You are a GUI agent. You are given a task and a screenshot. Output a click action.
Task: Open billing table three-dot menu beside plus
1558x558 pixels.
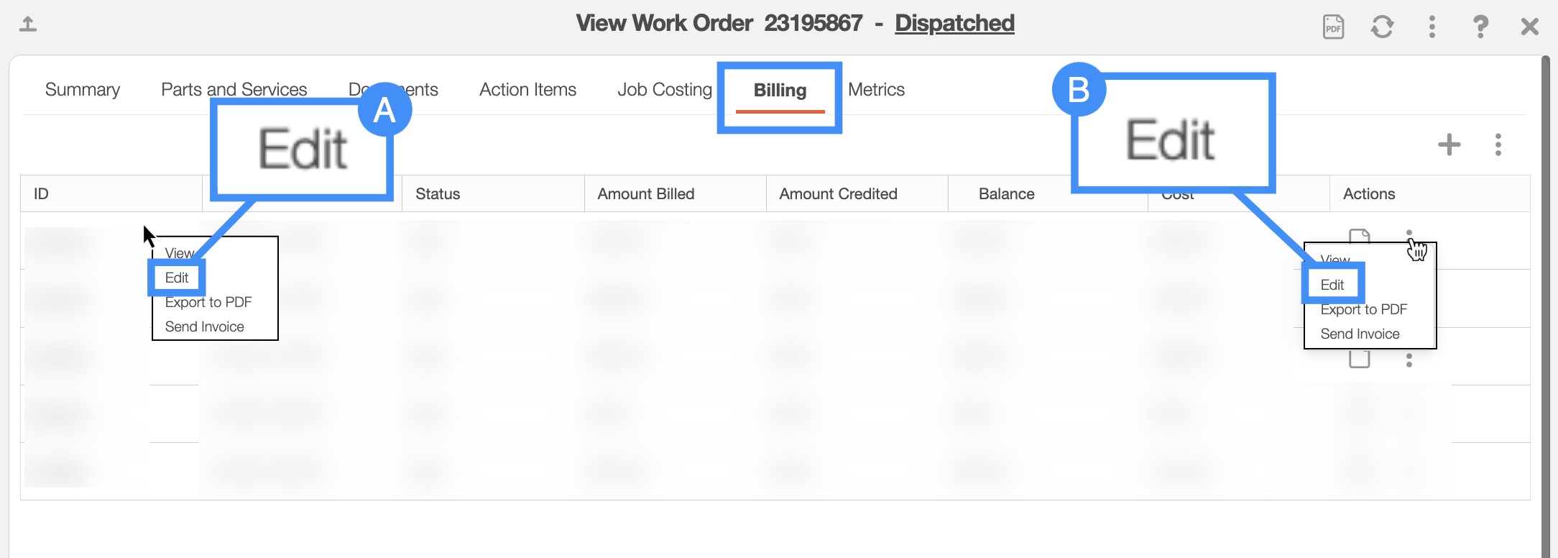(1498, 145)
